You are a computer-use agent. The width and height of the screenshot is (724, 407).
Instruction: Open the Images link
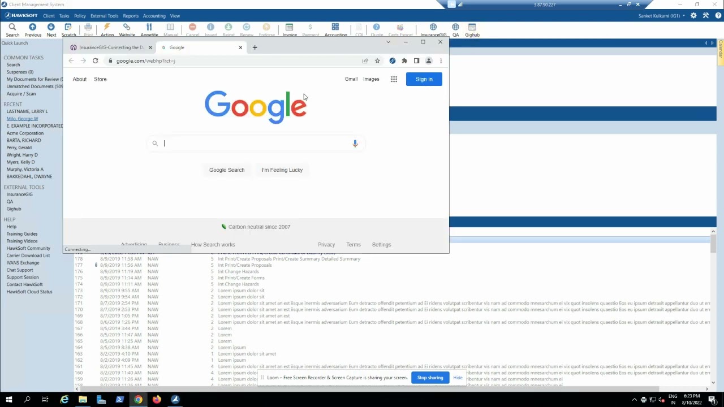371,79
